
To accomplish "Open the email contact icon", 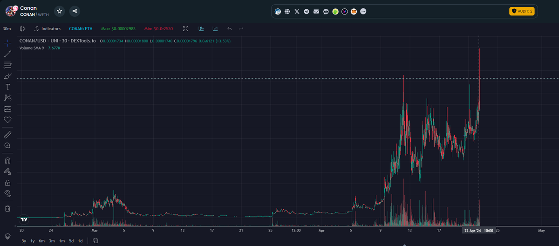I will tap(316, 11).
